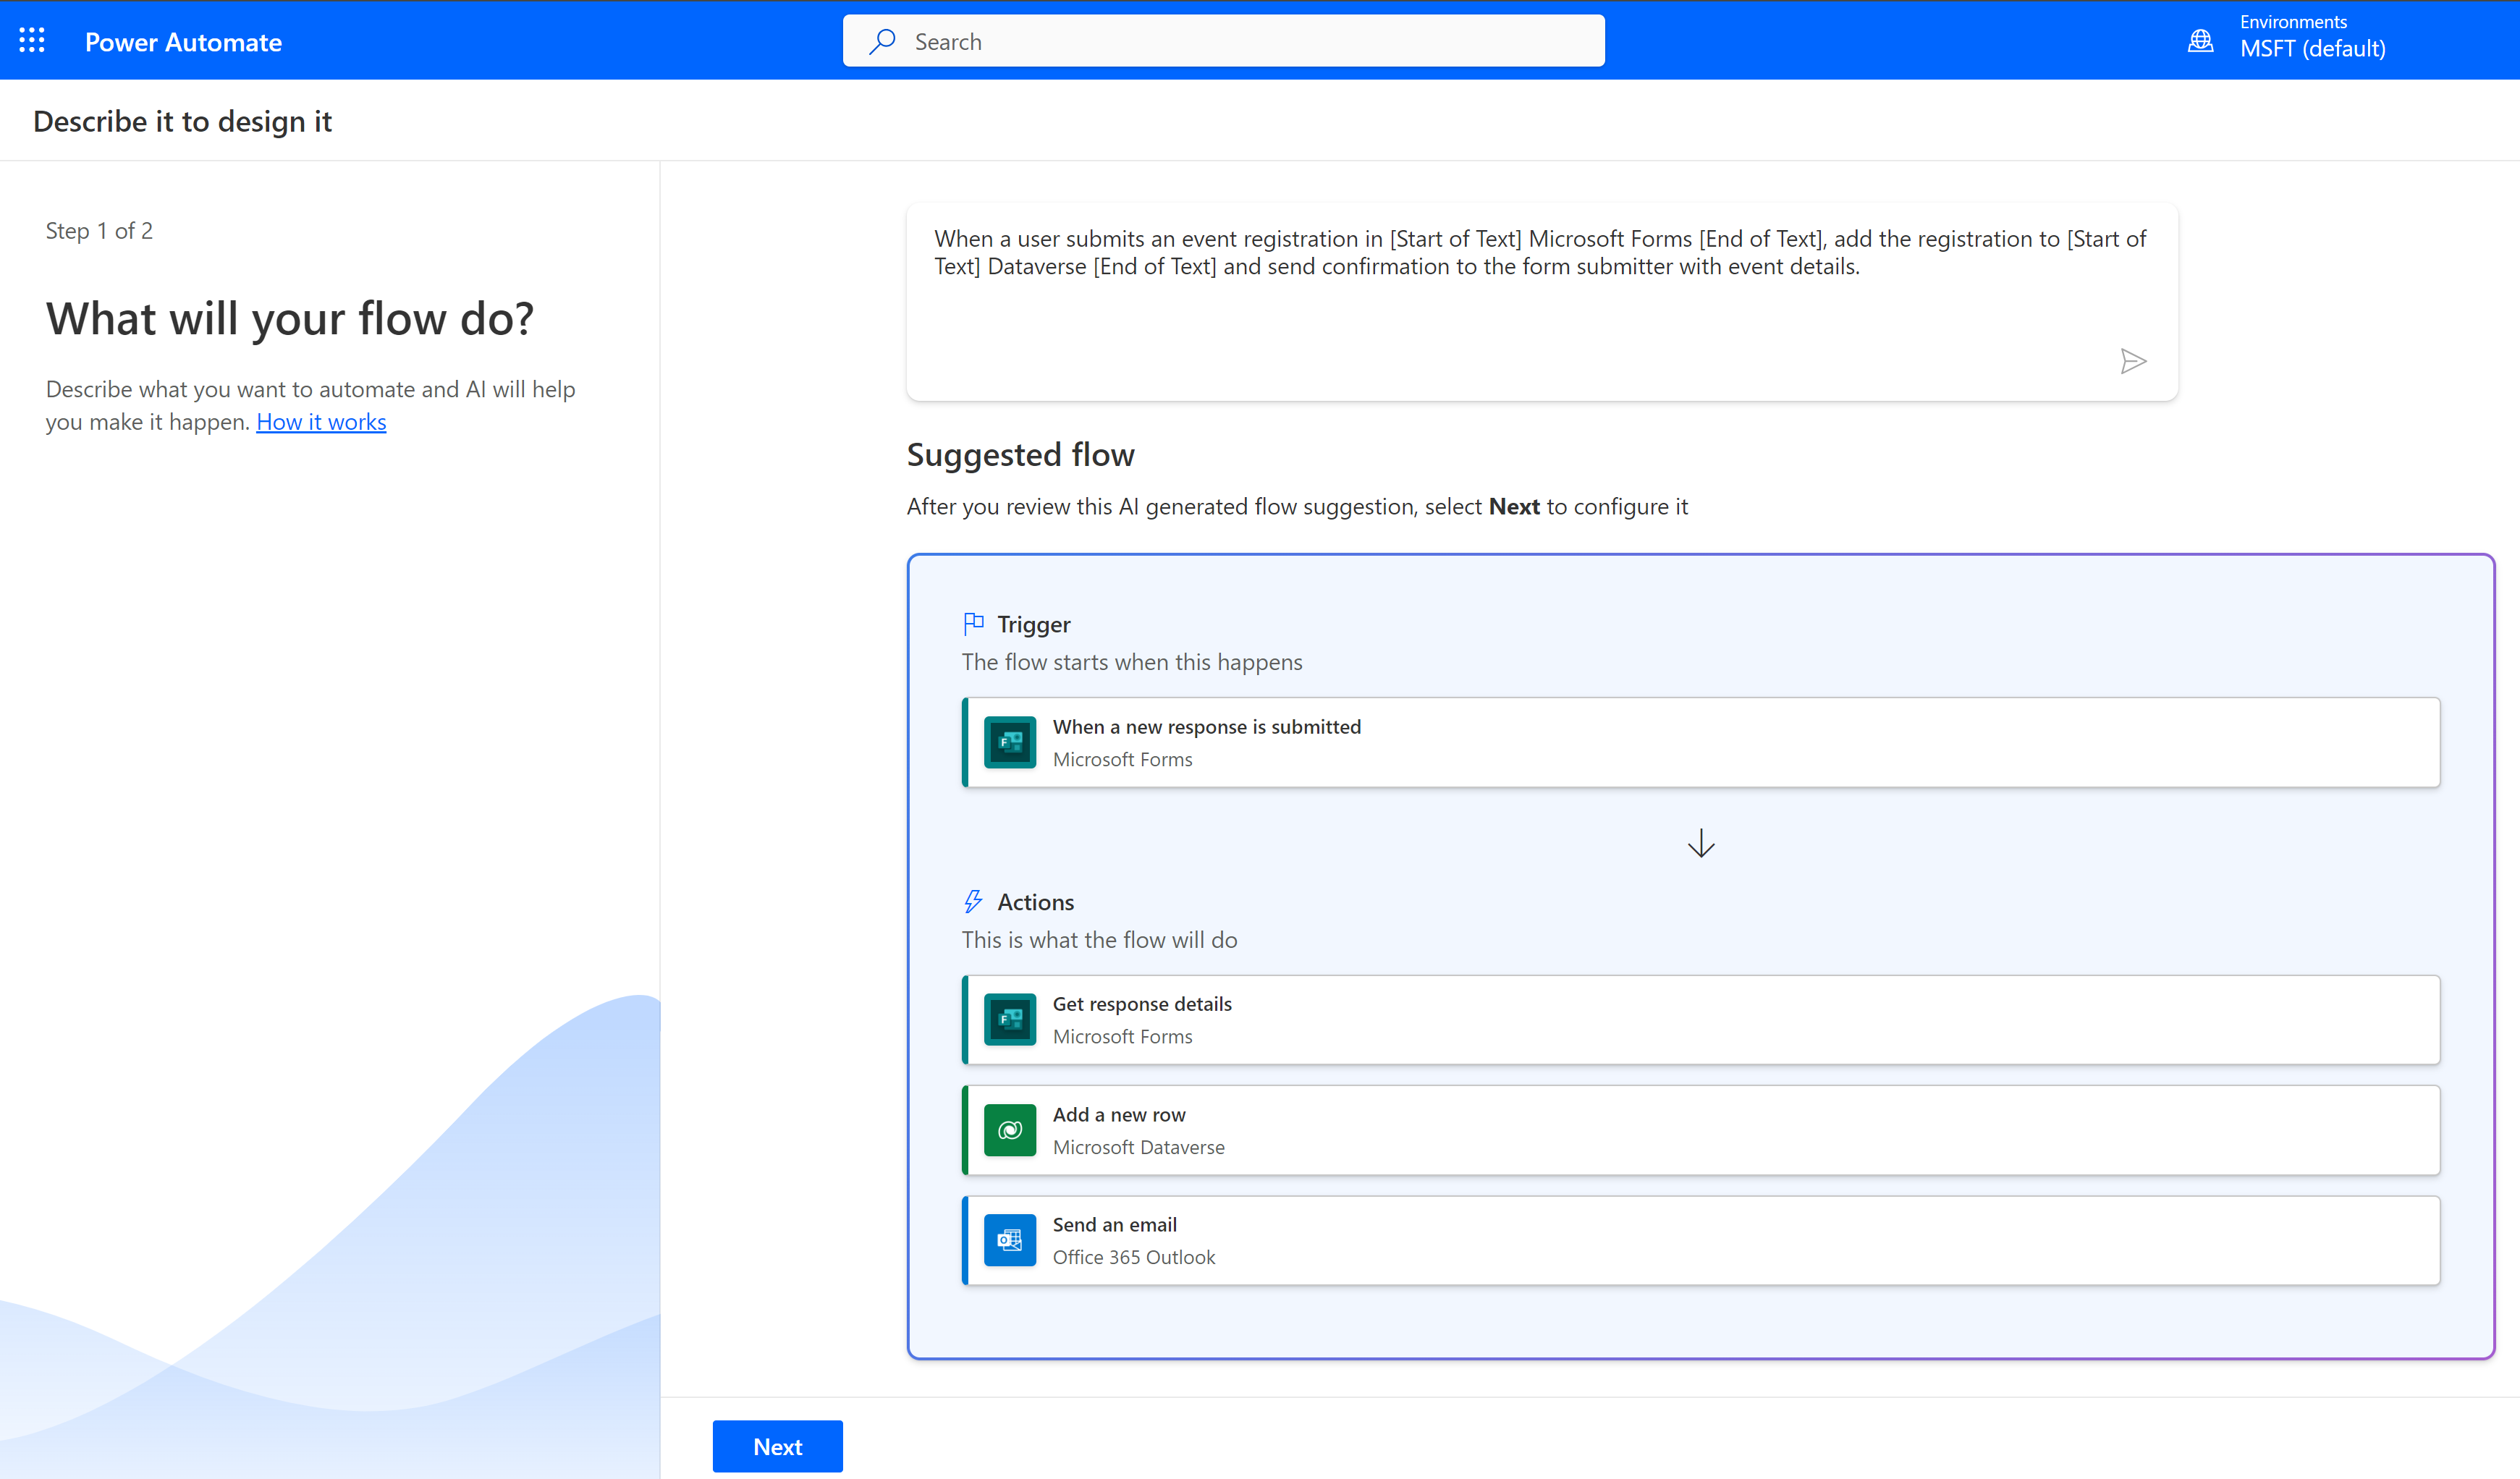
Task: Select the Describe it to design it heading
Action: click(x=182, y=120)
